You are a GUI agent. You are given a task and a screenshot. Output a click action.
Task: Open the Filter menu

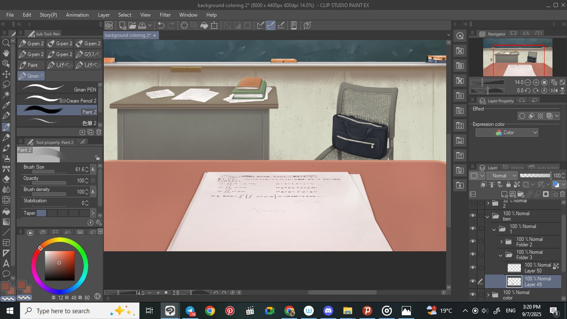pos(165,15)
